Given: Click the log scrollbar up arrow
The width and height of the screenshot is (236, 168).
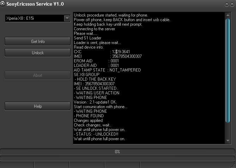Looking at the screenshot, I should pos(228,15).
